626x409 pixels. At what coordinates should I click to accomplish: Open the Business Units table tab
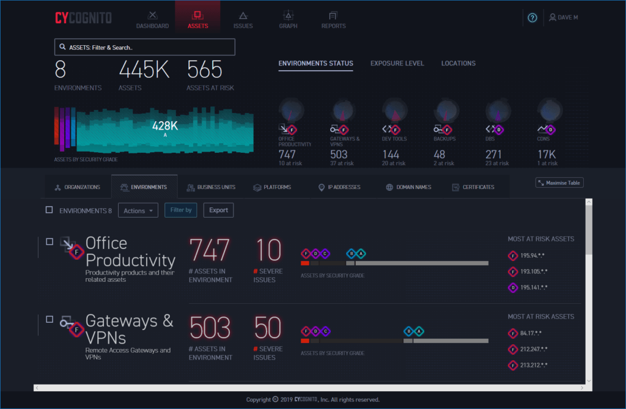point(211,187)
